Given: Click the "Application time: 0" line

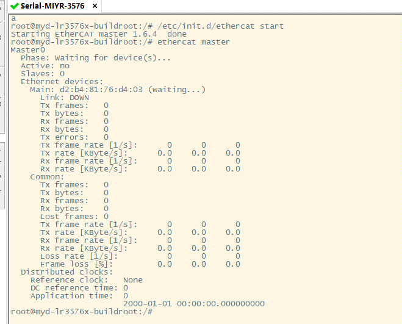Looking at the screenshot, I should (x=79, y=296).
